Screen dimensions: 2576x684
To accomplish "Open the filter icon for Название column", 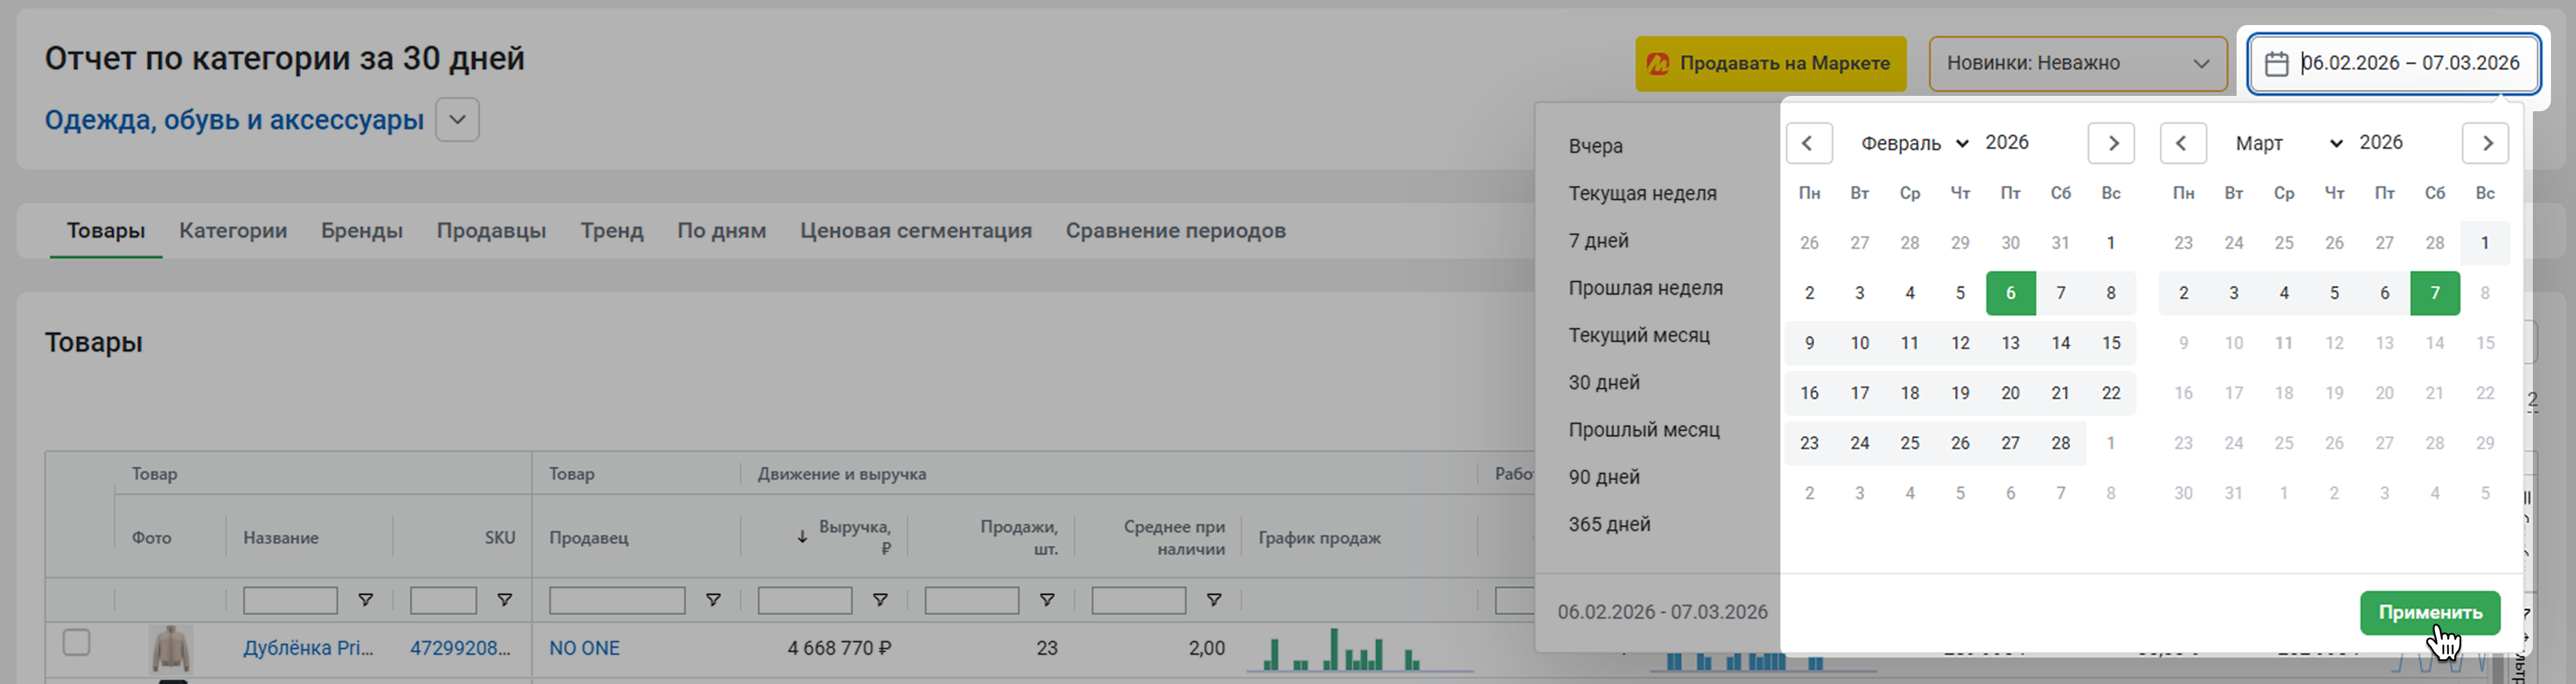I will click(x=366, y=600).
